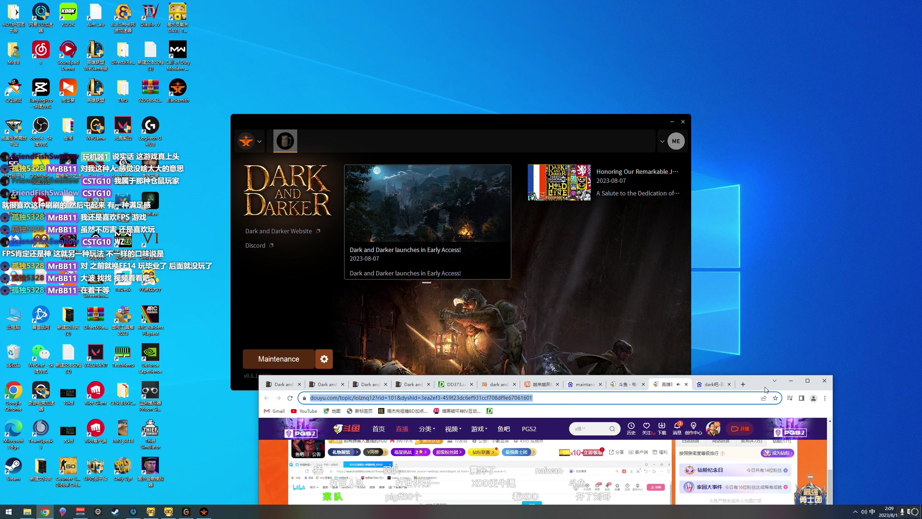Click the Douyu search magnifier icon
Screen dimensions: 922x519
tap(612, 429)
